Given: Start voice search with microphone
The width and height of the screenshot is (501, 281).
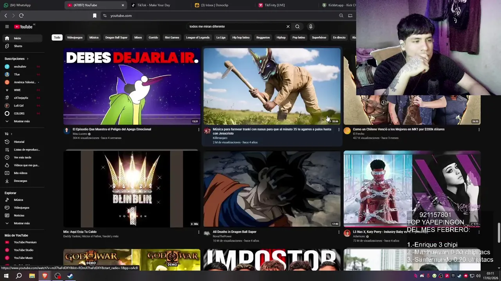Looking at the screenshot, I should point(310,27).
